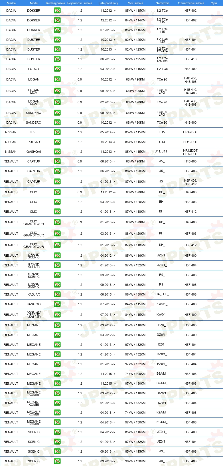Click the fuel icon in the Clio Grandtour 0.9 row
Viewport: 223px width, 466px height.
[x=57, y=222]
